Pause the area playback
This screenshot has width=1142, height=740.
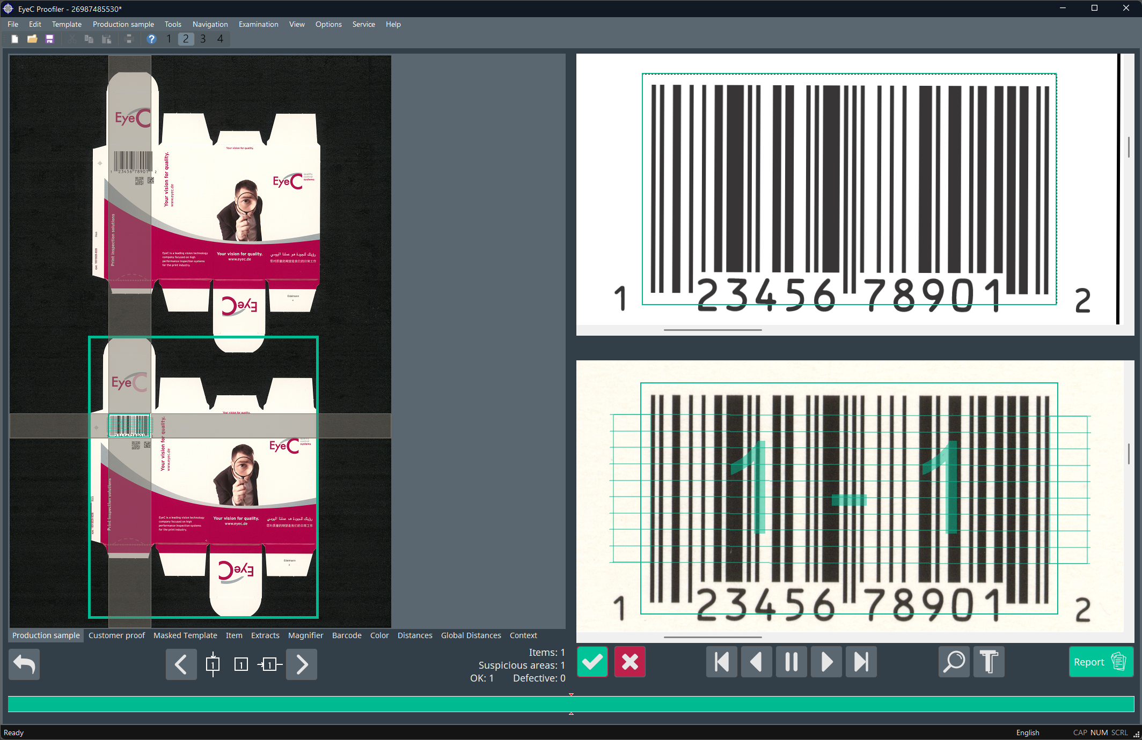[x=792, y=662]
